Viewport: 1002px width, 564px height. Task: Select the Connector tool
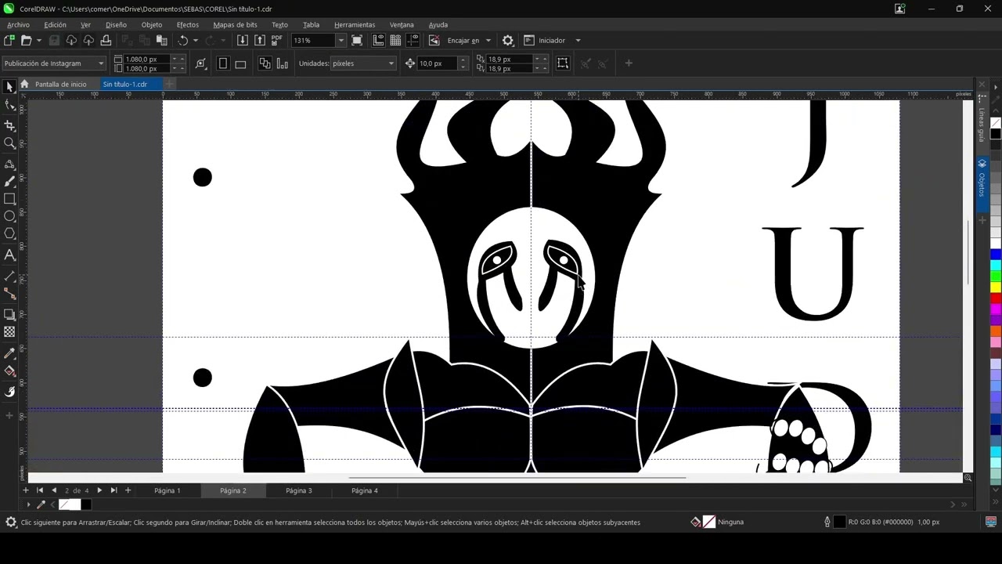[9, 293]
